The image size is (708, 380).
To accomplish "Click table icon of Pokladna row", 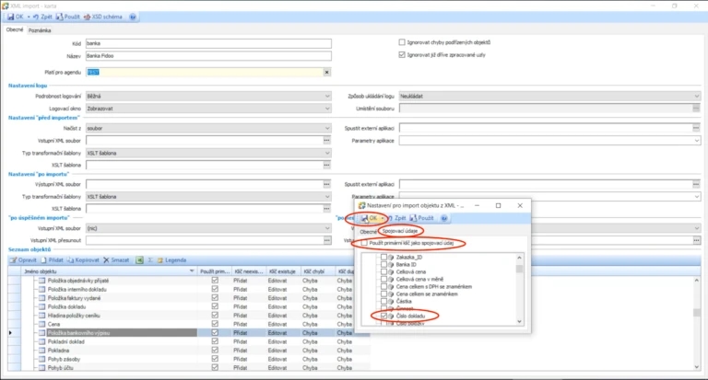I will tap(42, 351).
